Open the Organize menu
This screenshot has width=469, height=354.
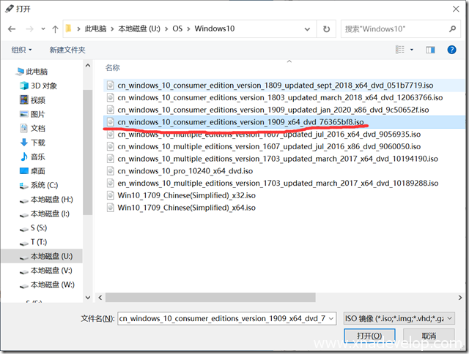21,49
